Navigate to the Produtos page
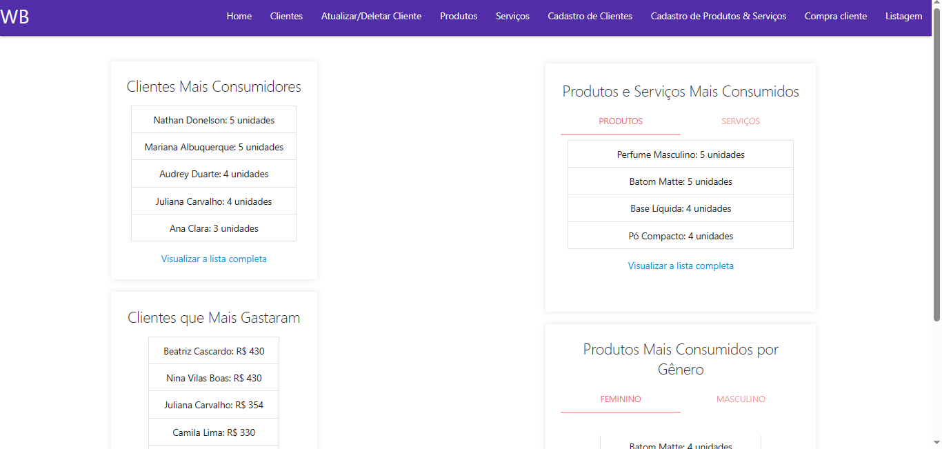Image resolution: width=942 pixels, height=449 pixels. click(459, 17)
